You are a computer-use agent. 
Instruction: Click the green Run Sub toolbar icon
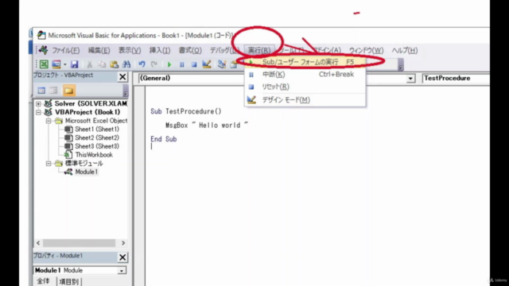point(169,64)
